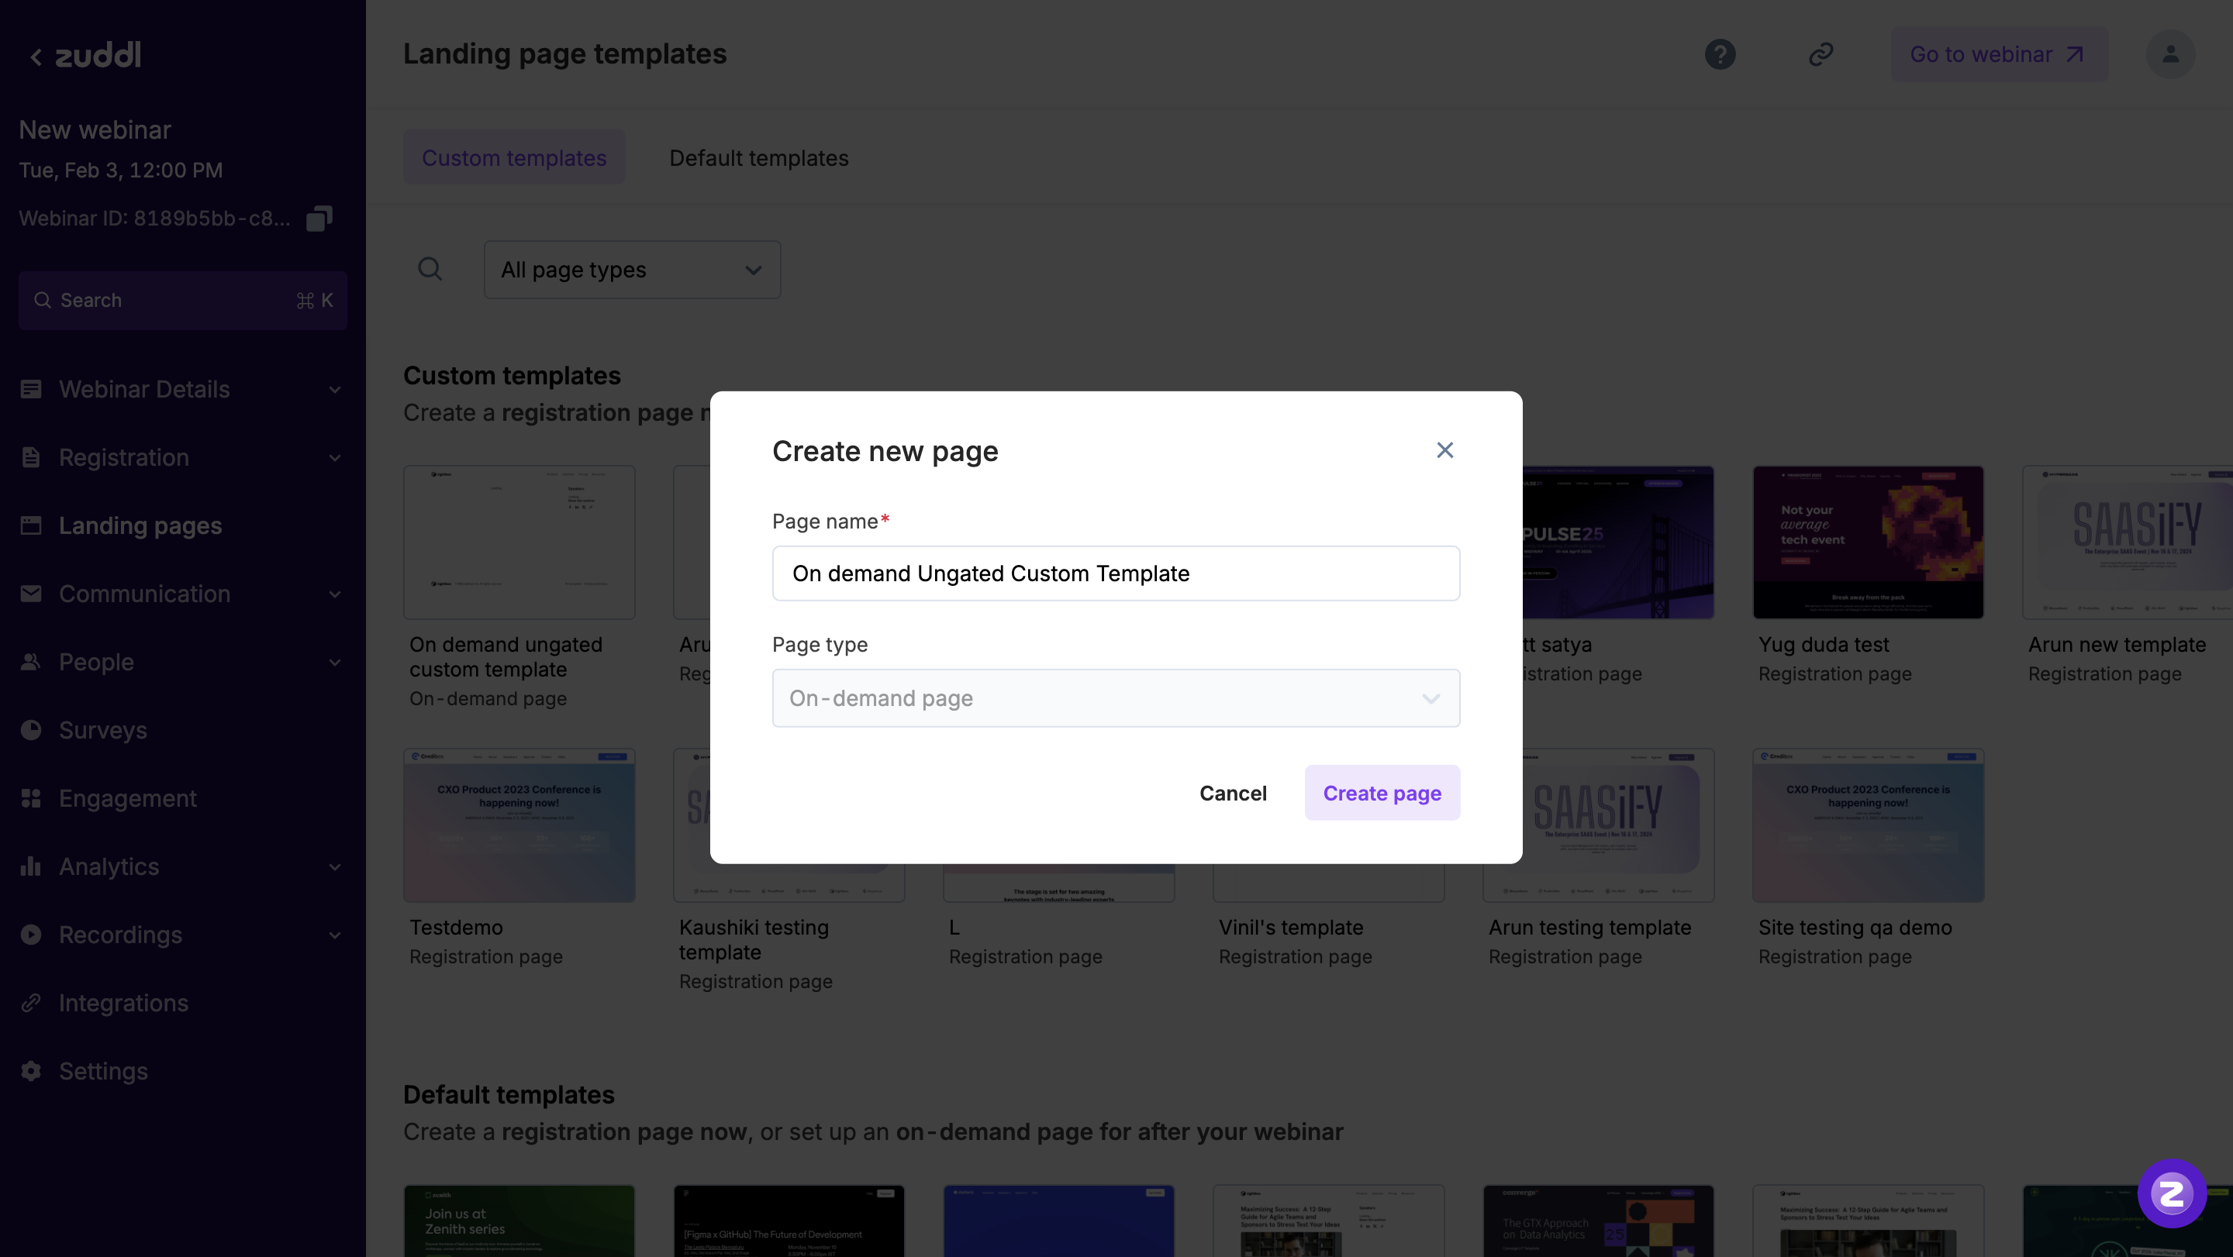
Task: Select the Yug duda test template thumbnail
Action: click(x=1868, y=542)
